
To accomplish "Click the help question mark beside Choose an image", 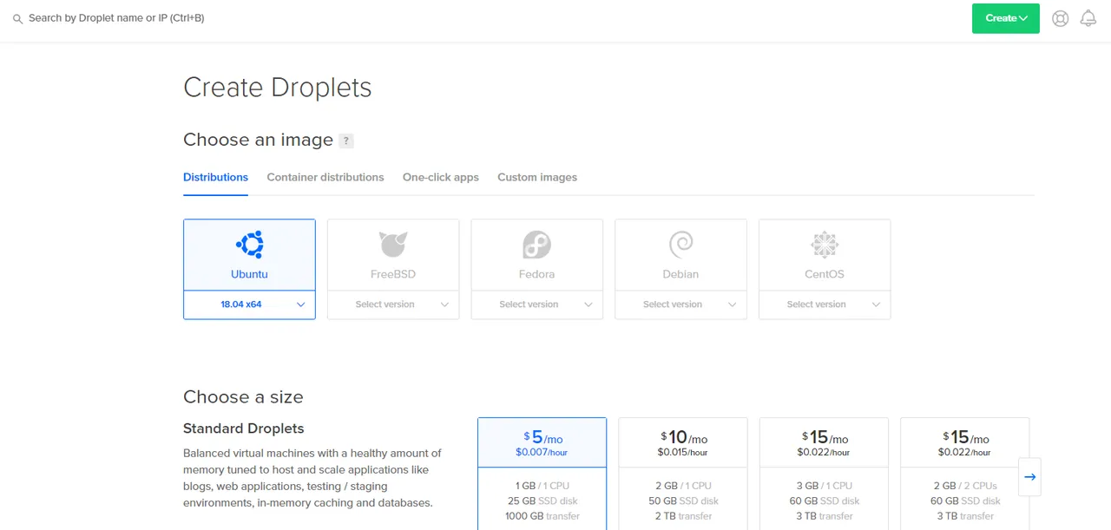I will (x=346, y=141).
